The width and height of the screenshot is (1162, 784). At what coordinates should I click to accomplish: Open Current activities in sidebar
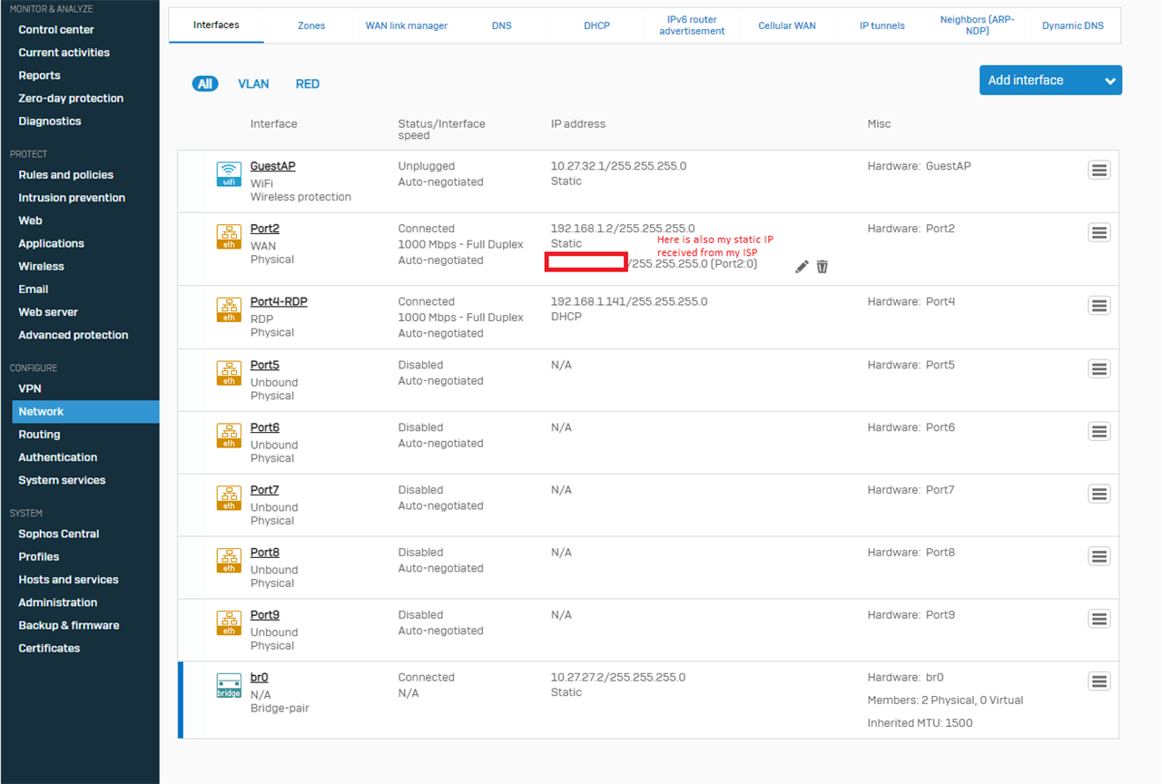click(x=64, y=53)
